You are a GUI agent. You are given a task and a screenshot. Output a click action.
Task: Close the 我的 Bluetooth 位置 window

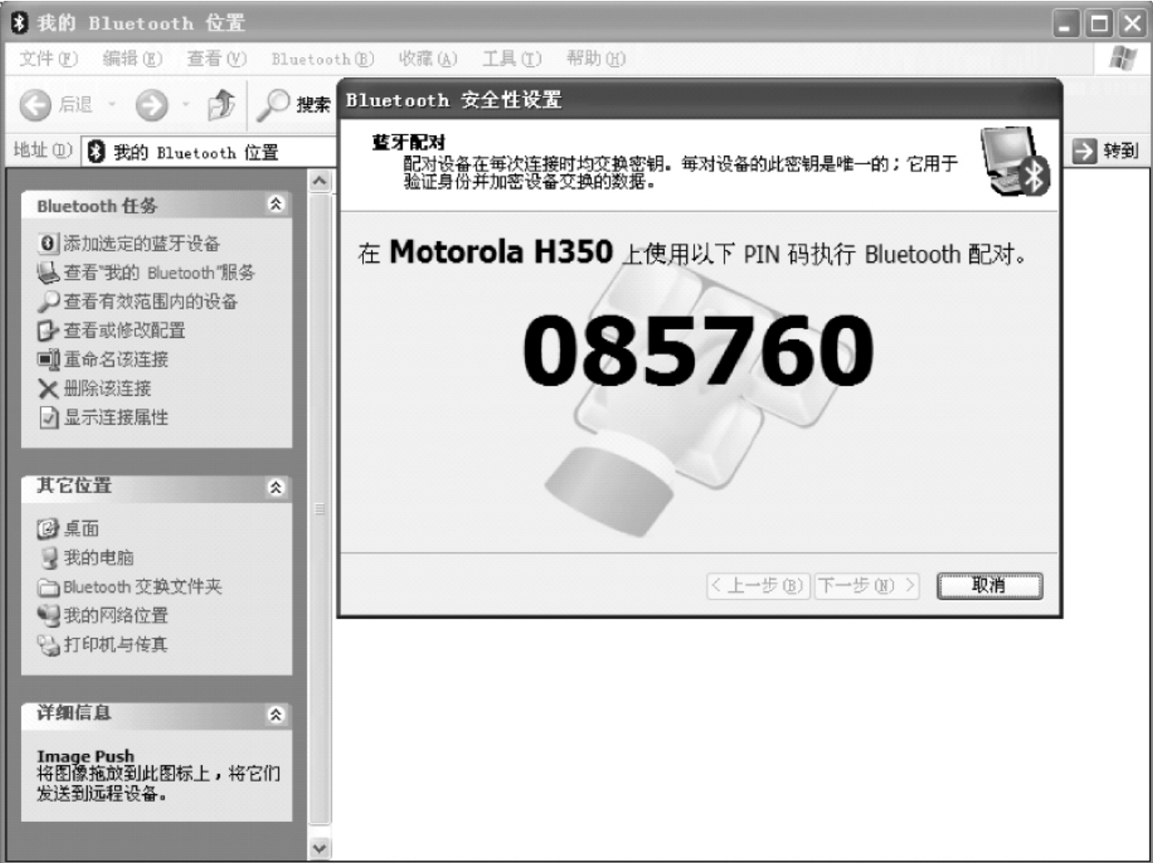click(1132, 23)
